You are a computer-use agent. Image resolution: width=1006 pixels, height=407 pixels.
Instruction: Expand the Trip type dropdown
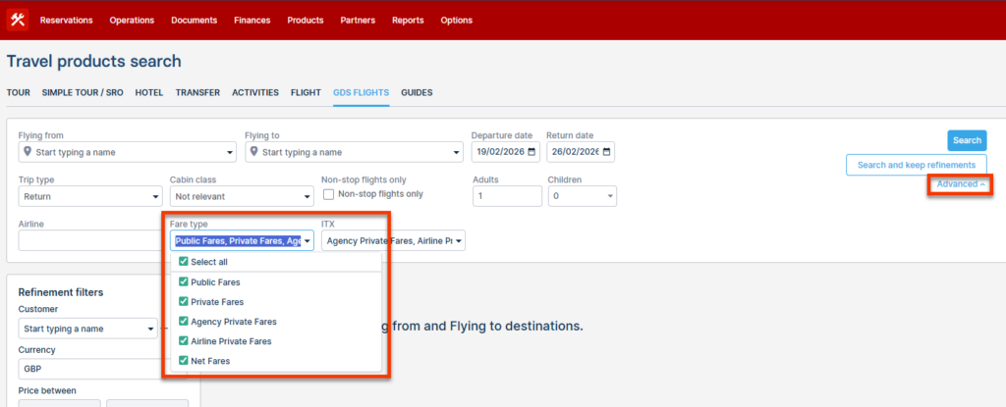click(x=89, y=196)
